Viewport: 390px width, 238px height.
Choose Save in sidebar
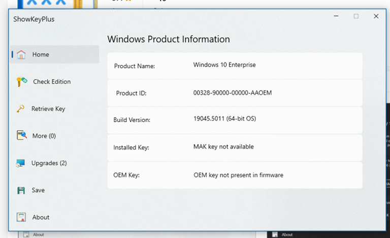pyautogui.click(x=38, y=190)
